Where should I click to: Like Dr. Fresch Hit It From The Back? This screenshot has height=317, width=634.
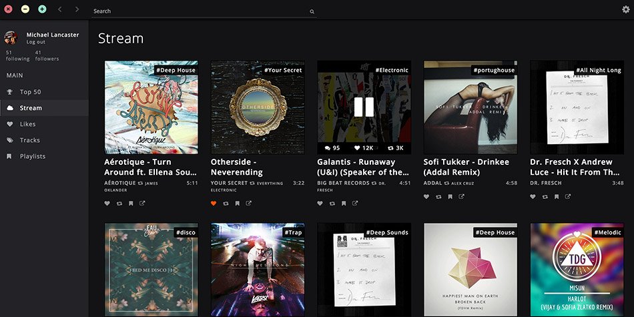coord(533,197)
